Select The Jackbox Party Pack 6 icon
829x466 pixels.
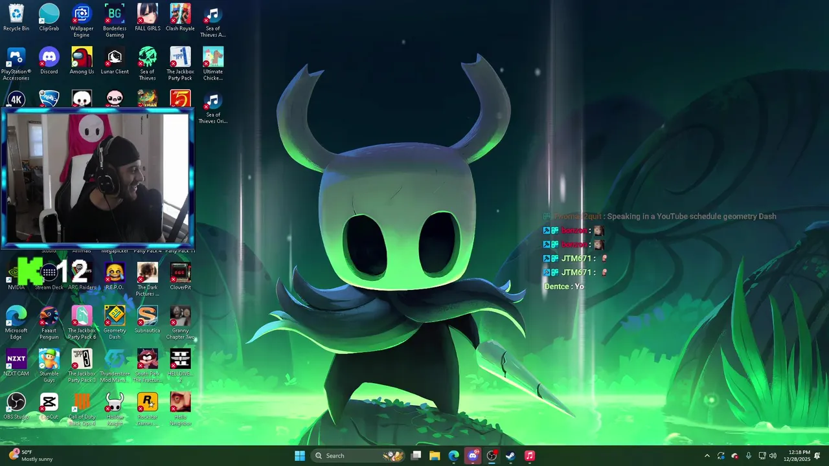click(82, 323)
